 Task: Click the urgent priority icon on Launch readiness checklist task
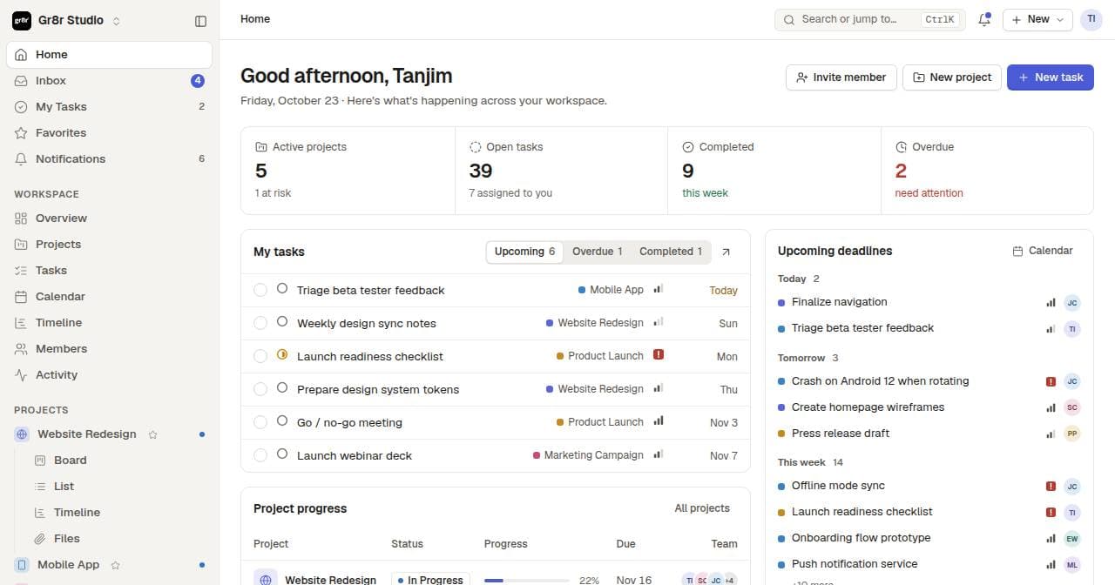click(x=659, y=355)
